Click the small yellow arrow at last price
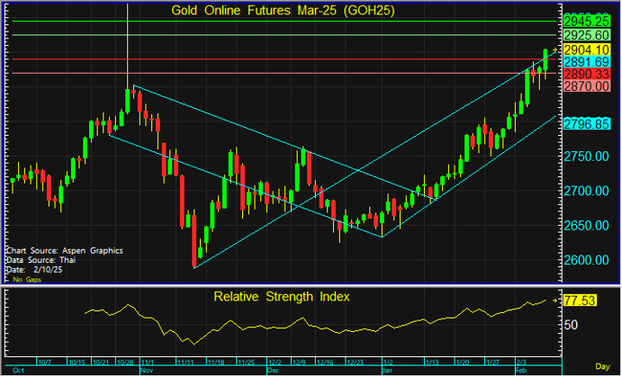 point(555,49)
